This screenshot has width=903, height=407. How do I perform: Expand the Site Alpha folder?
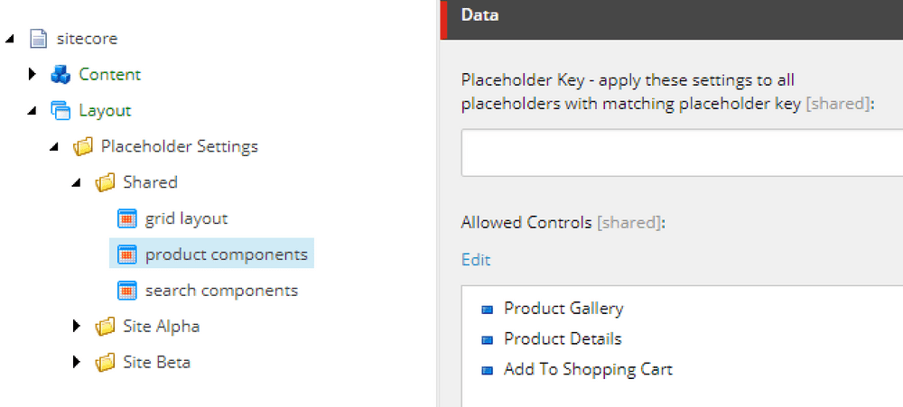click(x=77, y=327)
